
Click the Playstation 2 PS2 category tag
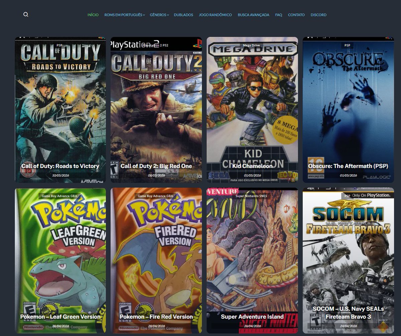pos(155,45)
